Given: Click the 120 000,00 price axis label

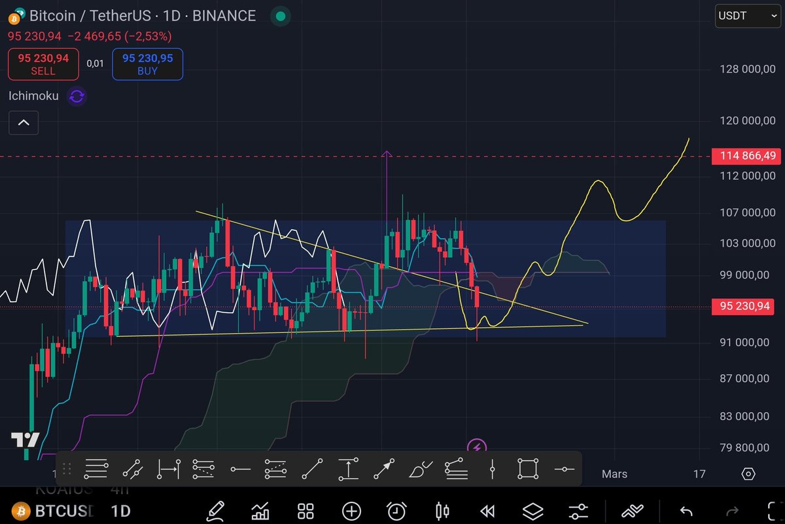Looking at the screenshot, I should [746, 120].
